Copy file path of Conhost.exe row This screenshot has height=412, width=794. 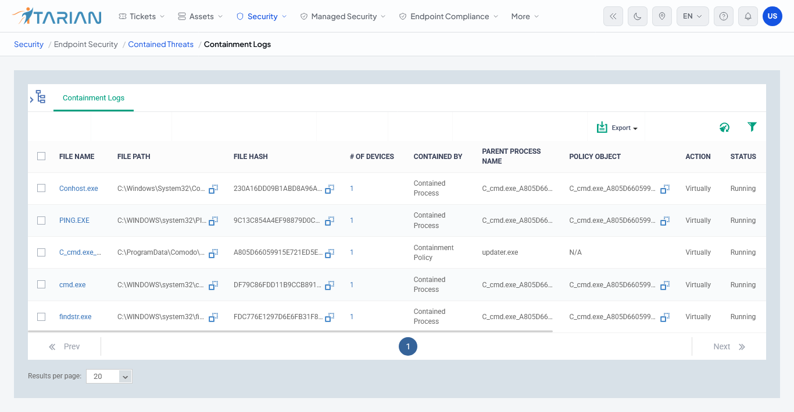[213, 189]
